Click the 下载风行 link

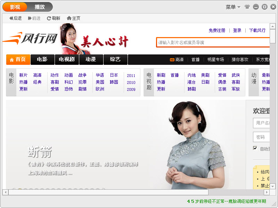(257, 31)
